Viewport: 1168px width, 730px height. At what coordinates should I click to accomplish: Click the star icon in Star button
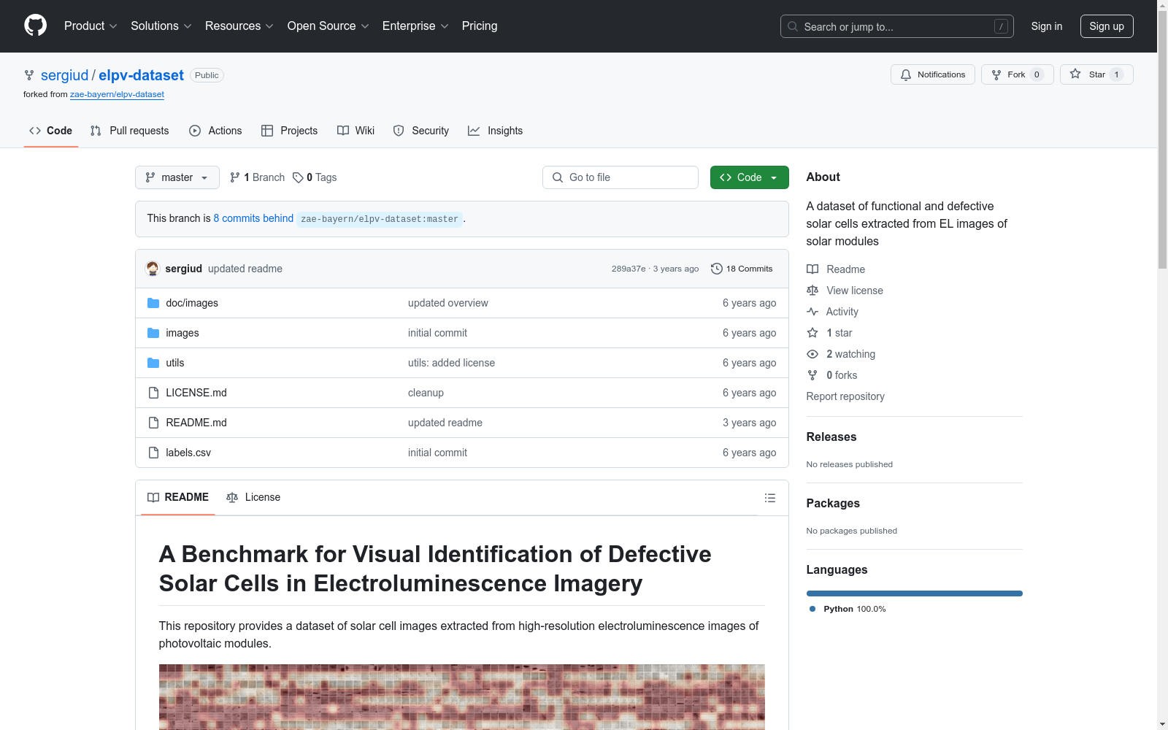pos(1075,74)
